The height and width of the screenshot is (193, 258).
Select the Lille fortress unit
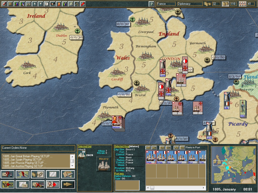click(227, 101)
